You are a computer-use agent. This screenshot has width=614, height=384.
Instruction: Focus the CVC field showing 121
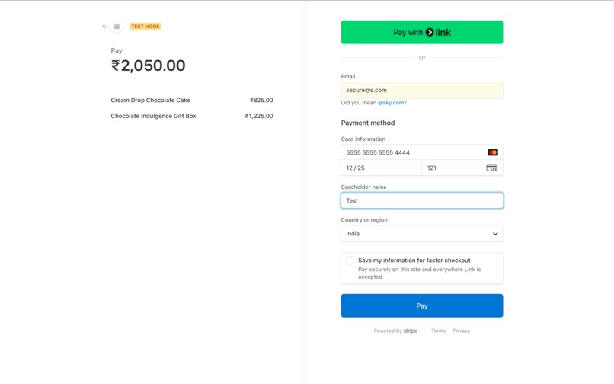pyautogui.click(x=462, y=168)
